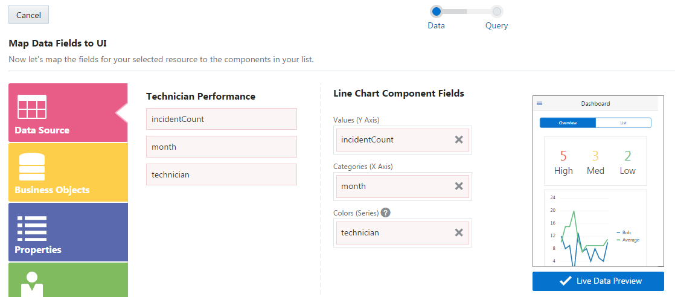Click the Live Data Preview button
The height and width of the screenshot is (297, 675).
click(x=598, y=281)
